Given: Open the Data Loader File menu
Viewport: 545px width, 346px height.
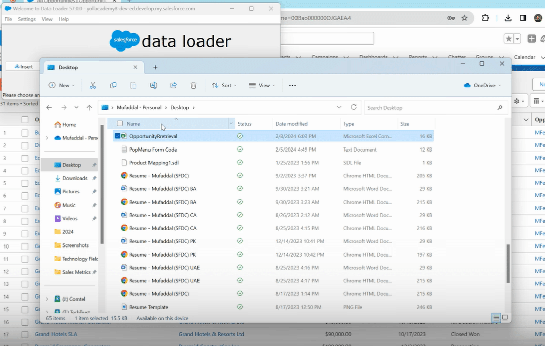Looking at the screenshot, I should (x=8, y=19).
